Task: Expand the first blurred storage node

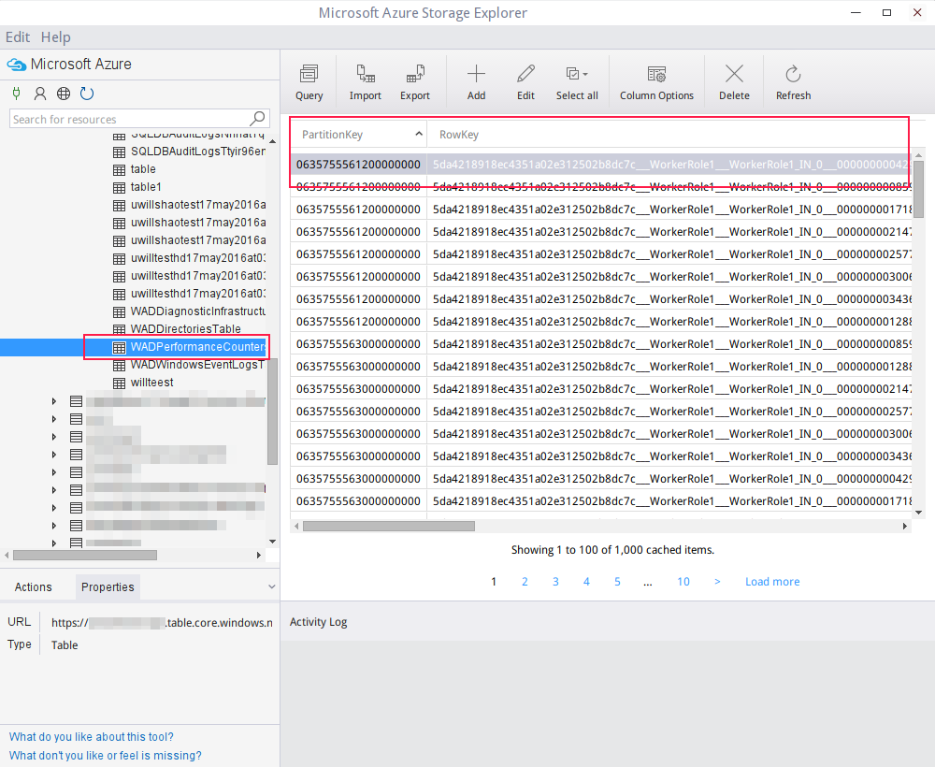Action: point(53,401)
